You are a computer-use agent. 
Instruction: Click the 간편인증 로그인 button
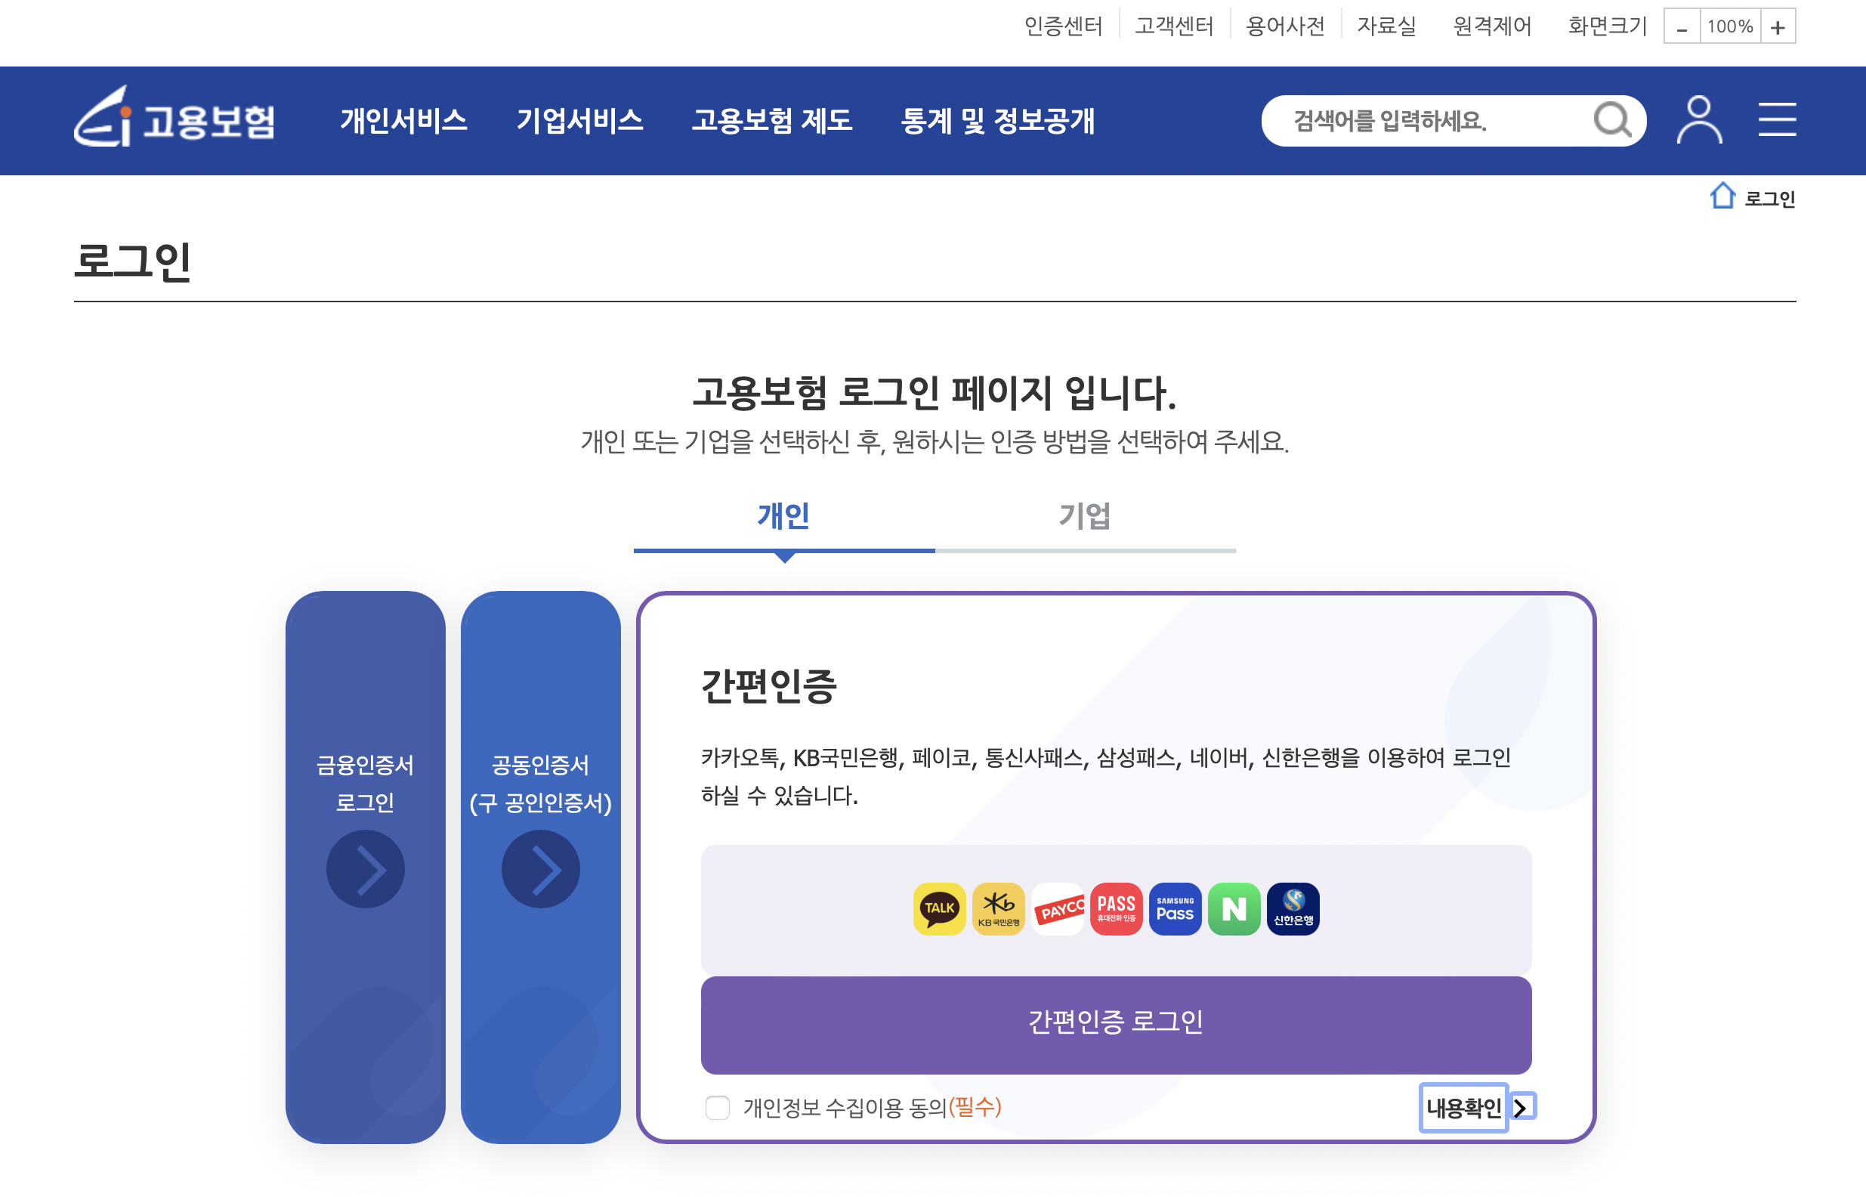coord(1116,1025)
